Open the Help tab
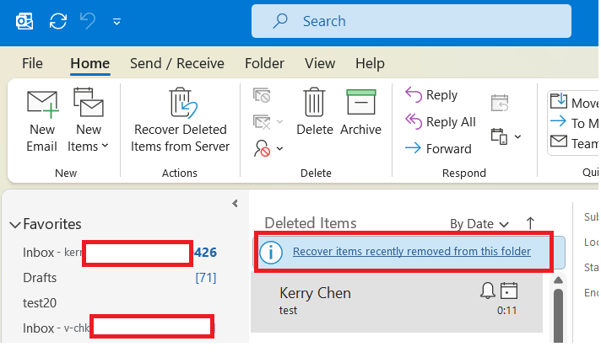The width and height of the screenshot is (601, 352). click(x=370, y=63)
